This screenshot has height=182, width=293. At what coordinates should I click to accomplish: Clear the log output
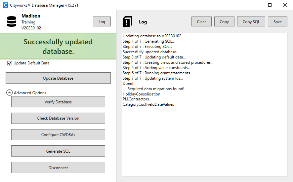(201, 22)
